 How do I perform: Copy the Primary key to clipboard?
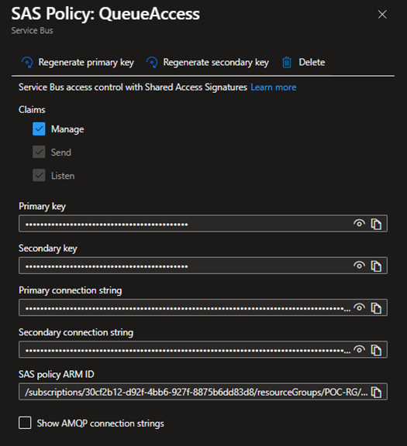[376, 224]
